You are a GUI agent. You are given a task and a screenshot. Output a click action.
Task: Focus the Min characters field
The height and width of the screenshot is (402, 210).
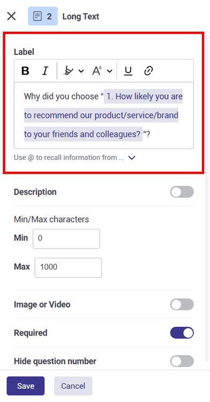coord(66,239)
